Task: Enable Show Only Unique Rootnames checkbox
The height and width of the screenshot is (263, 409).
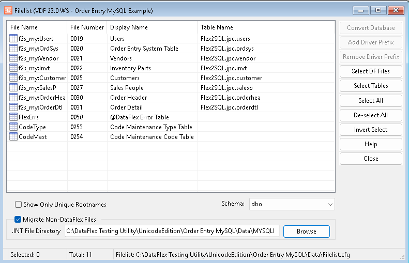Action: coord(19,205)
